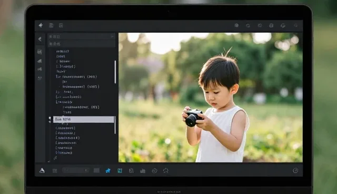Image resolution: width=337 pixels, height=194 pixels.
Task: Select the bottom tool icon in the left sidebar
Action: tap(39, 78)
